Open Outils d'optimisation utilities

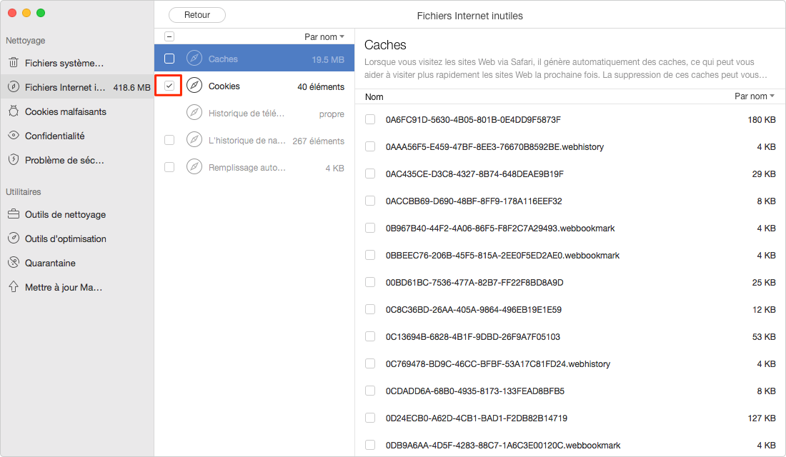click(77, 238)
